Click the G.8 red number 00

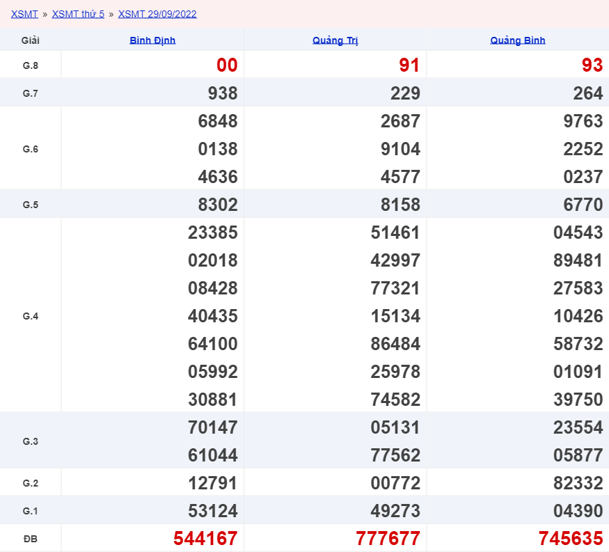pyautogui.click(x=227, y=65)
